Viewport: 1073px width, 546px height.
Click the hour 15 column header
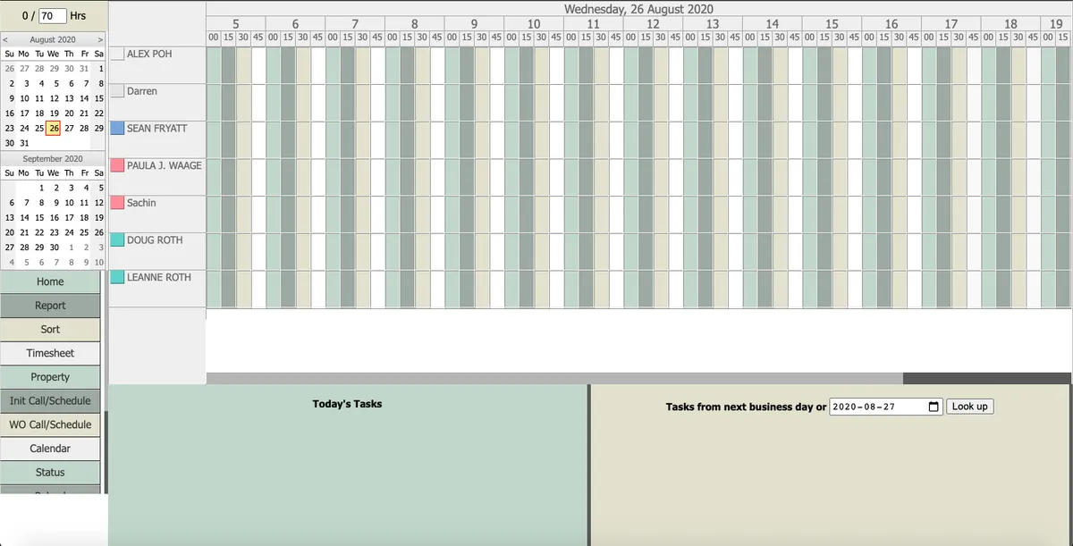pyautogui.click(x=832, y=24)
